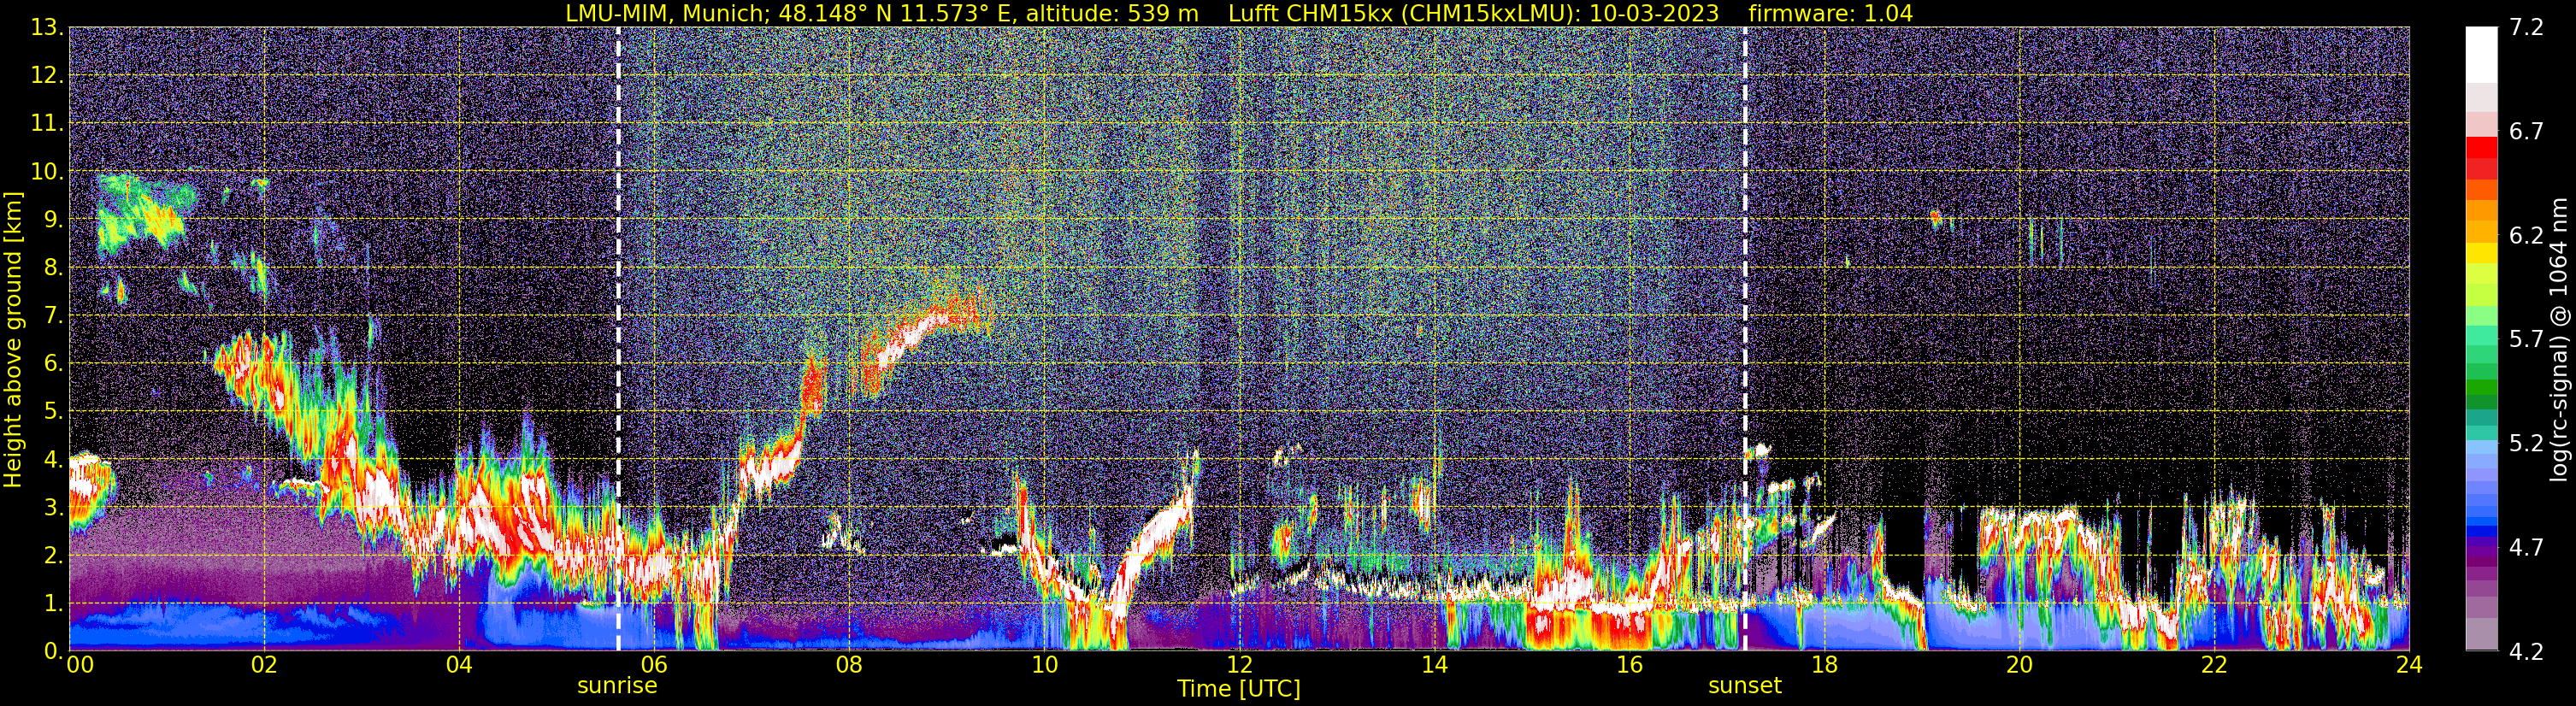The image size is (2576, 706).
Task: Click the y-axis tick label '6.'
Action: click(53, 364)
